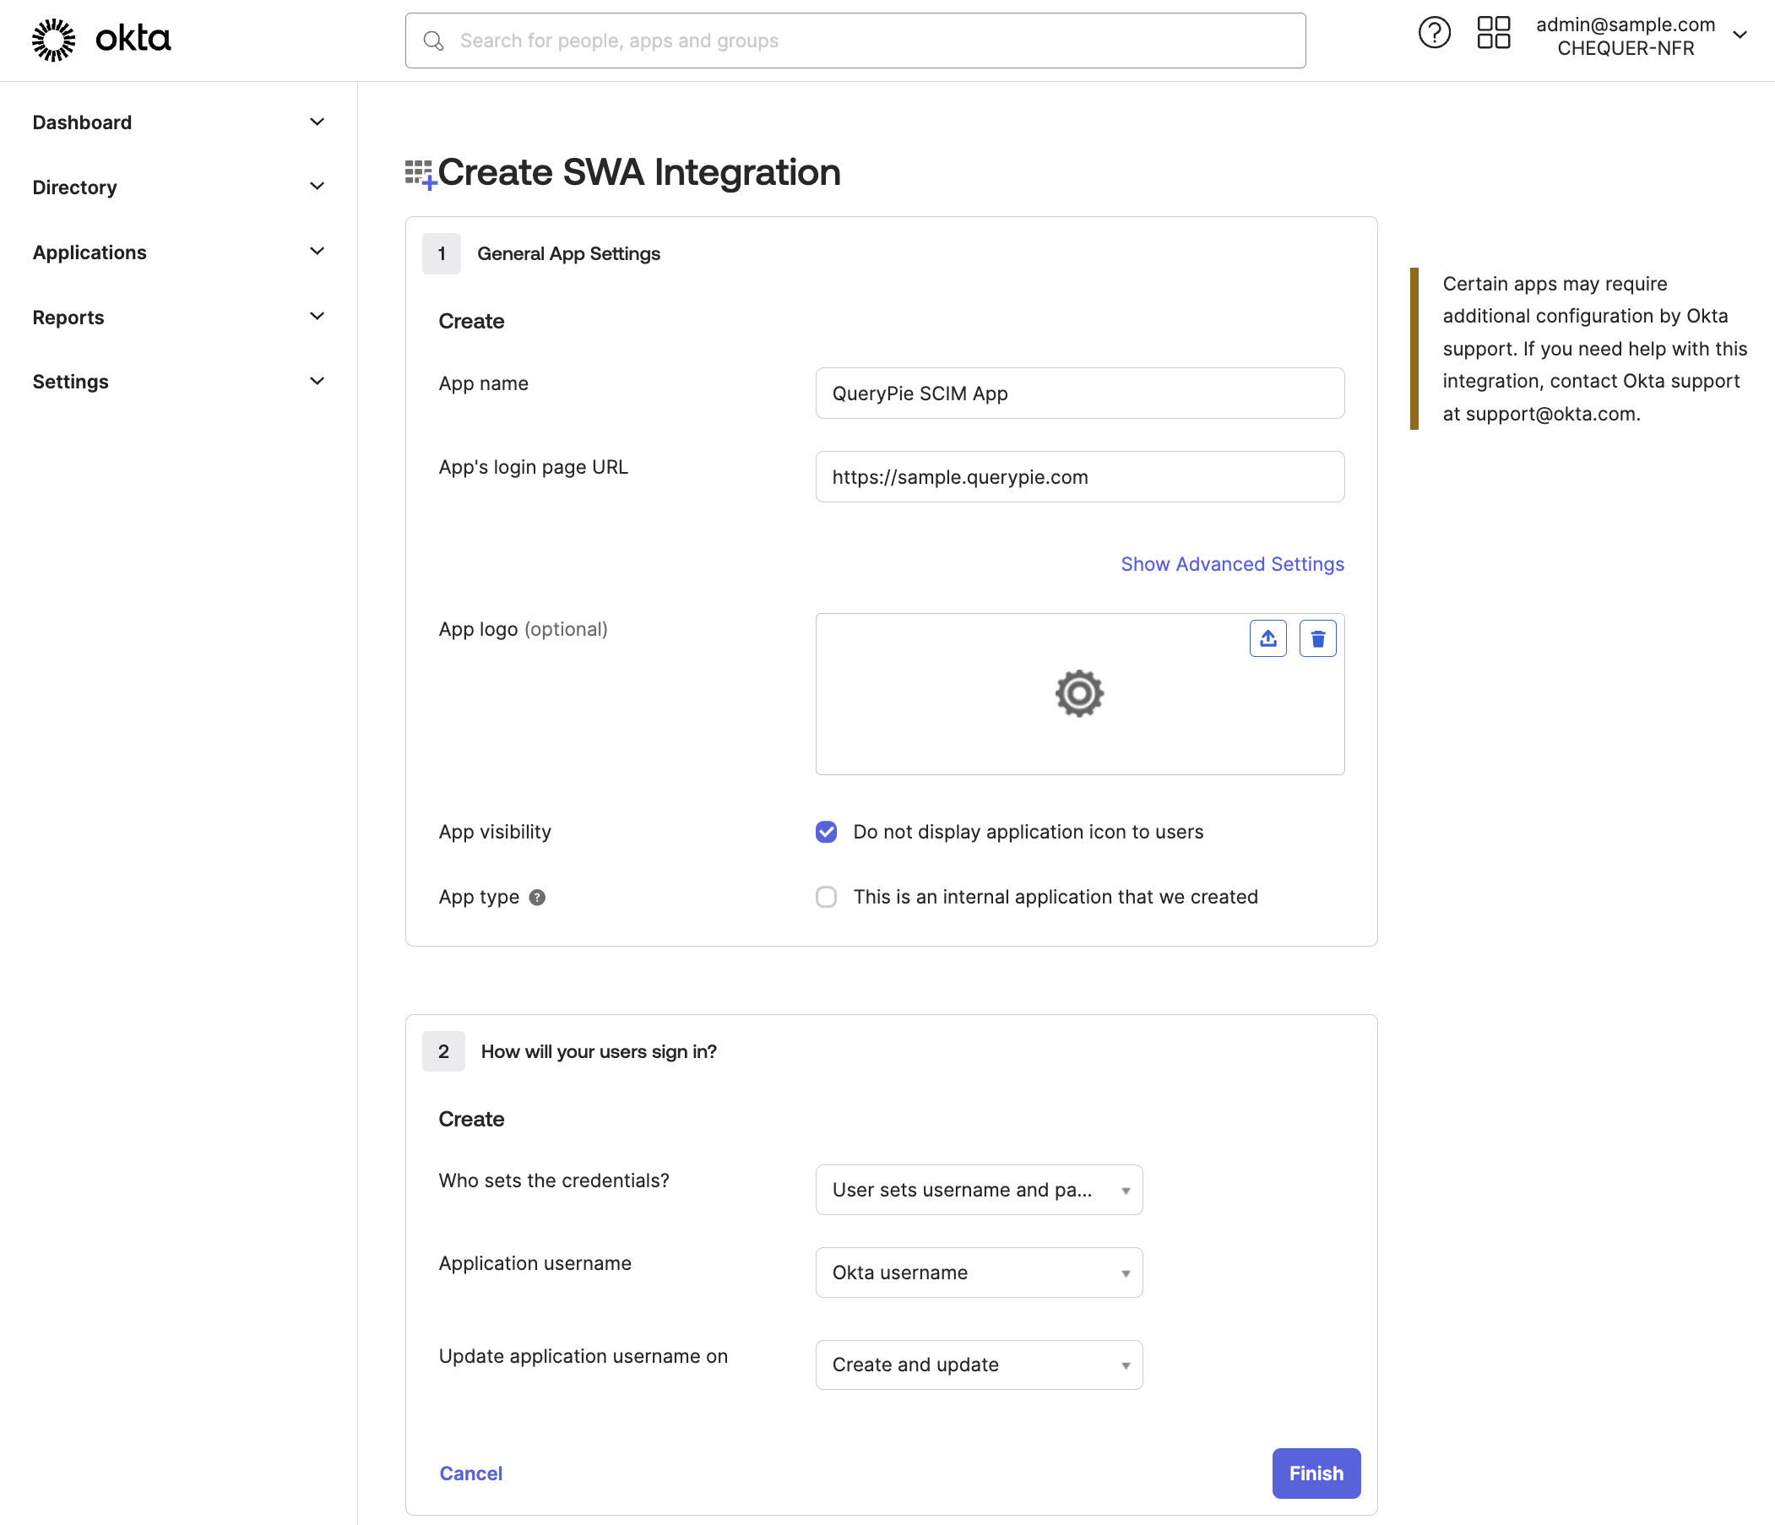Screen dimensions: 1775x1525
Task: Select Reports in the sidebar
Action: [68, 317]
